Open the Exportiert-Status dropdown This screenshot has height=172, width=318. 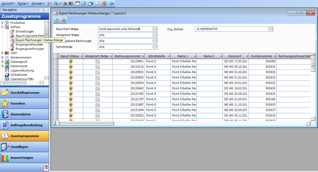tap(155, 29)
